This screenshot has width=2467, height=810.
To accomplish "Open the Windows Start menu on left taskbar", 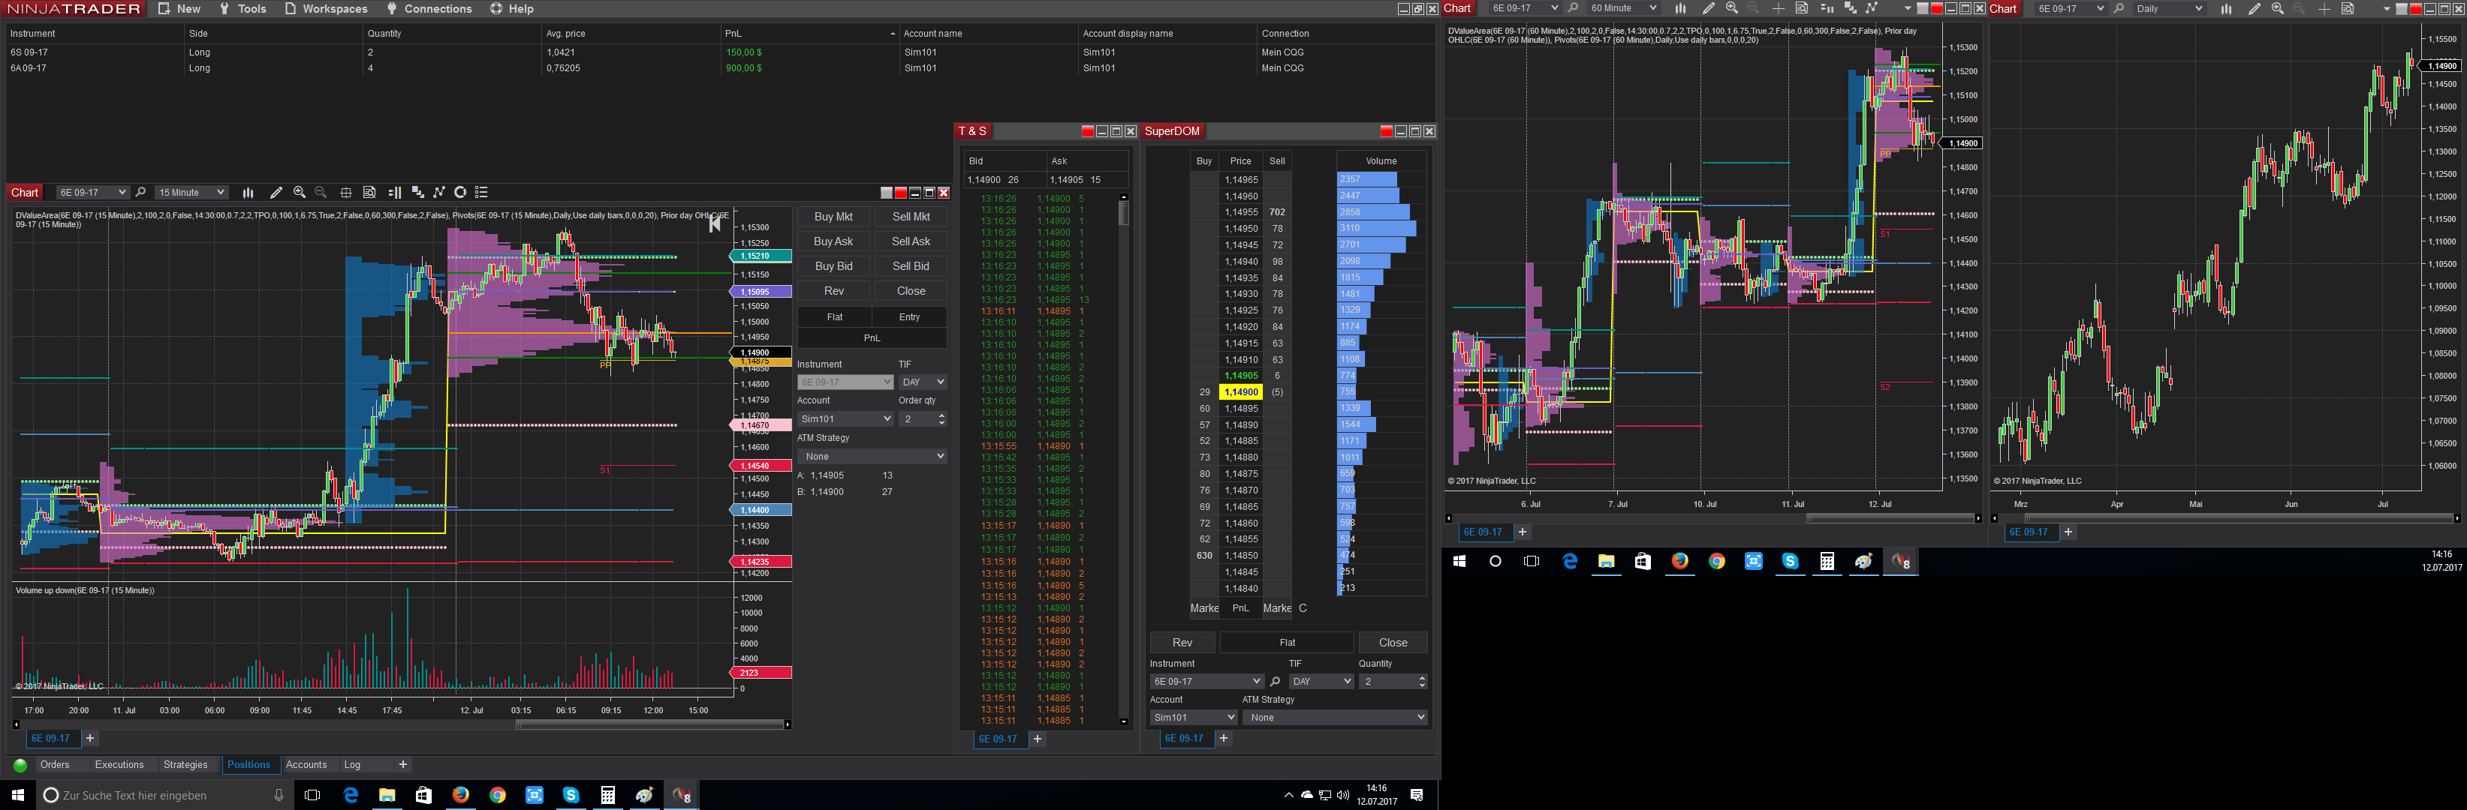I will [17, 795].
